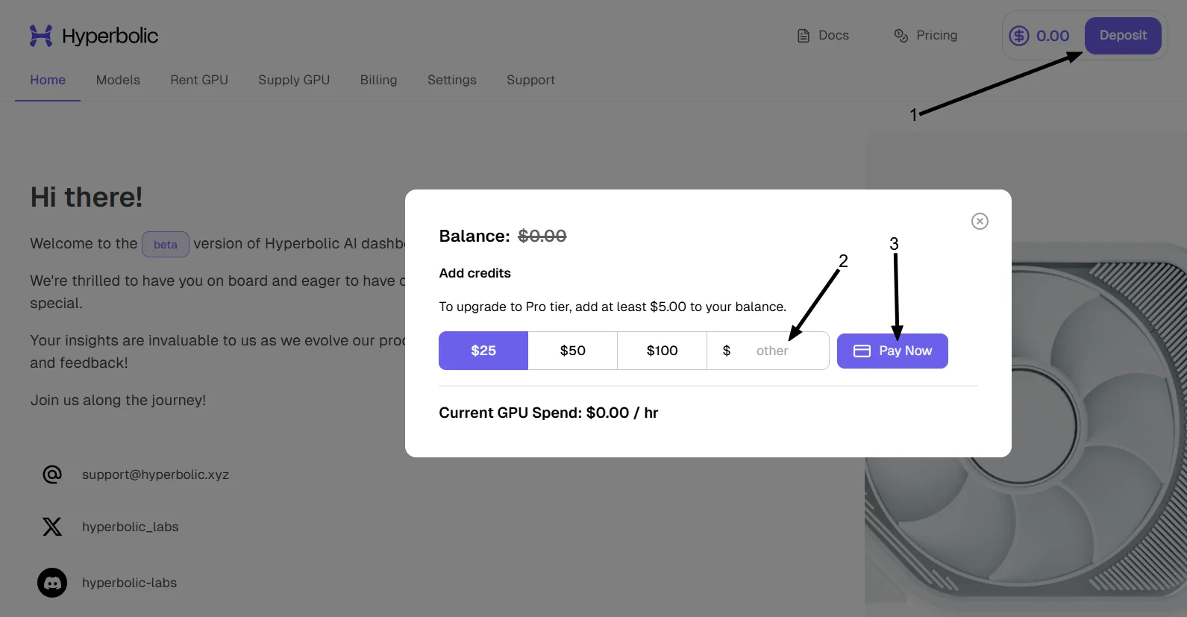Click the Deposit button
This screenshot has width=1187, height=617.
[x=1123, y=36]
